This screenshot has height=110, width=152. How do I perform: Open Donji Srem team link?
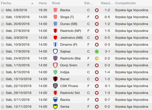[69, 65]
